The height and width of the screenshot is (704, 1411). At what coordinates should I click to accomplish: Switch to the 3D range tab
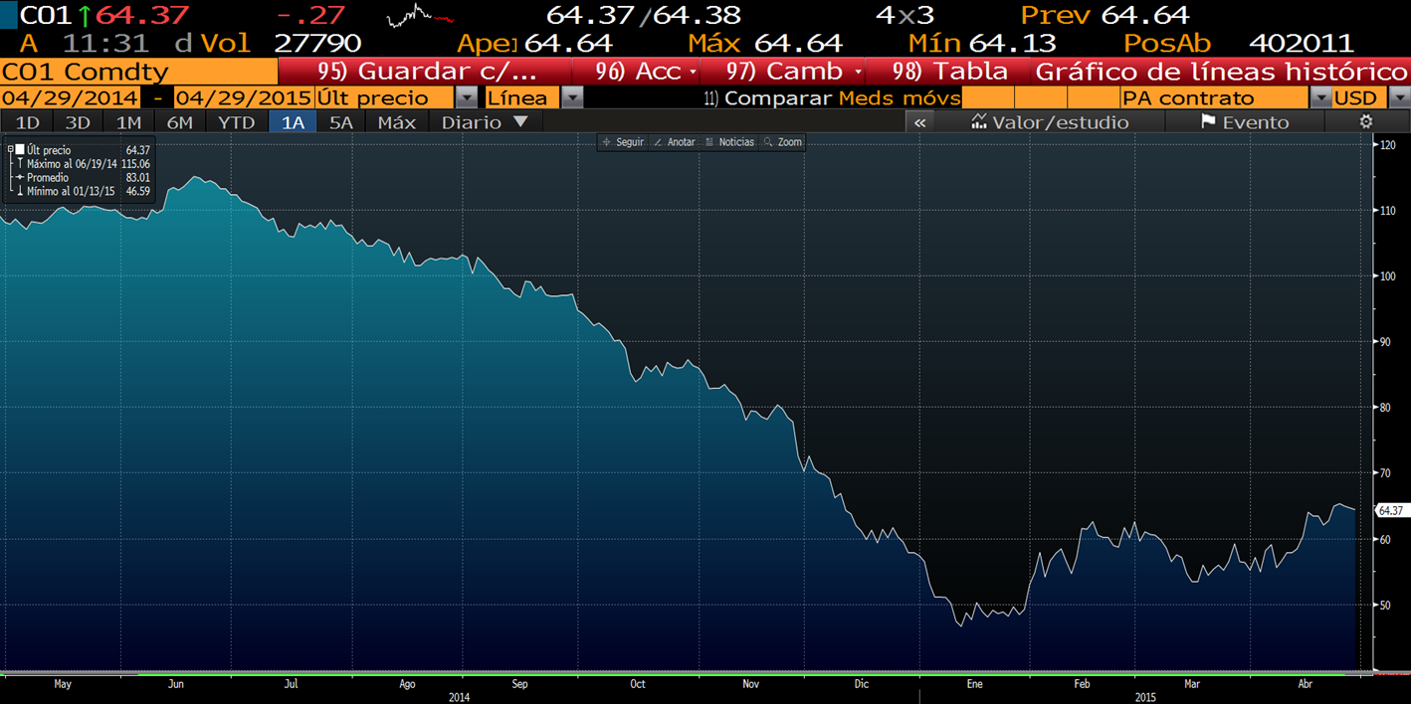pos(78,122)
